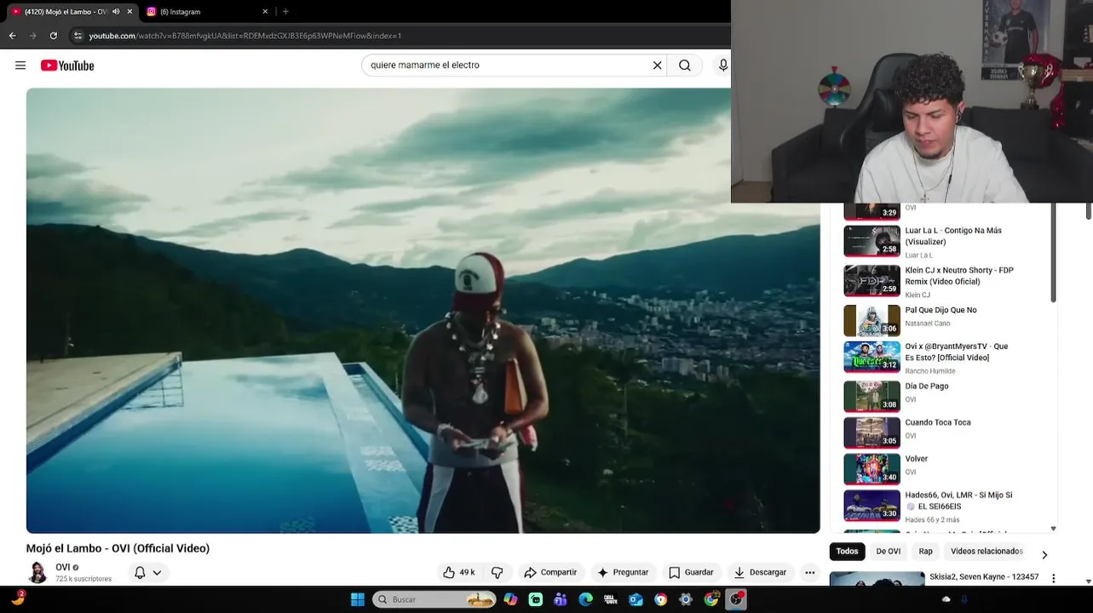Open more actions three-dot menu
Screen dimensions: 1093x613
[810, 572]
